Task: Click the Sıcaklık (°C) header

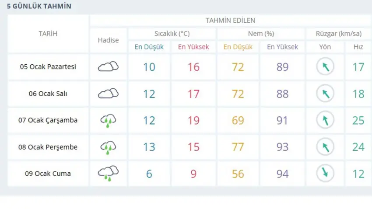Action: pos(172,34)
